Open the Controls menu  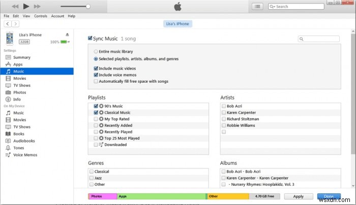pyautogui.click(x=41, y=16)
